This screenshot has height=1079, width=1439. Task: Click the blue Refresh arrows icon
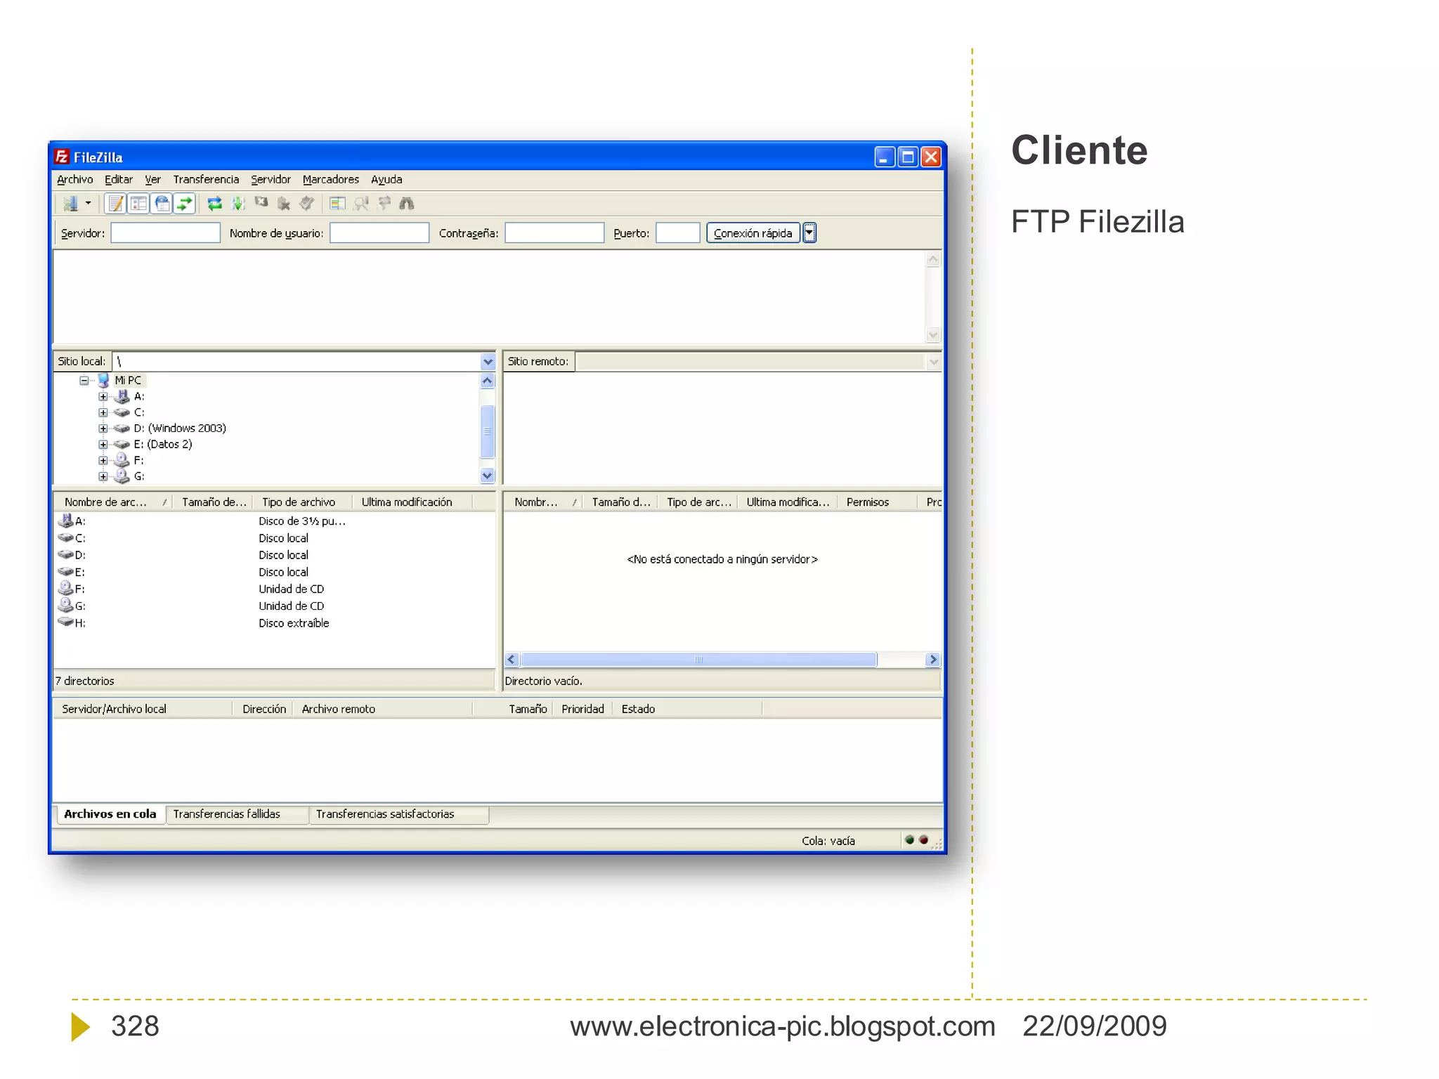click(215, 204)
